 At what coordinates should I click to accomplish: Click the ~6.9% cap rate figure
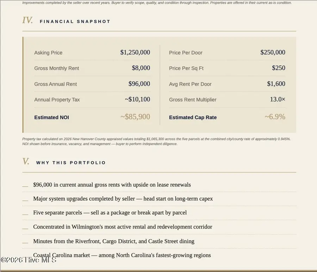(x=275, y=117)
